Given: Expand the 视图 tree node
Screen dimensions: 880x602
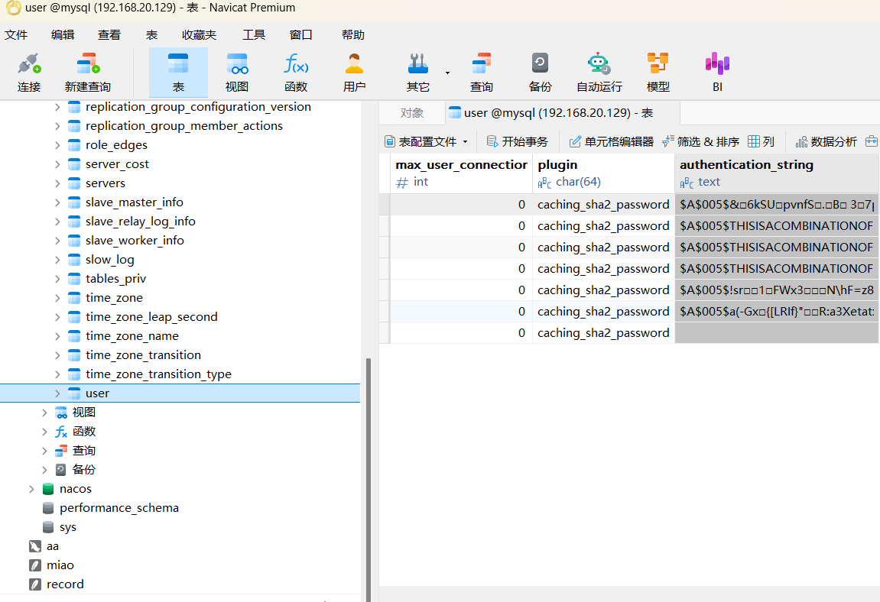Looking at the screenshot, I should tap(44, 413).
